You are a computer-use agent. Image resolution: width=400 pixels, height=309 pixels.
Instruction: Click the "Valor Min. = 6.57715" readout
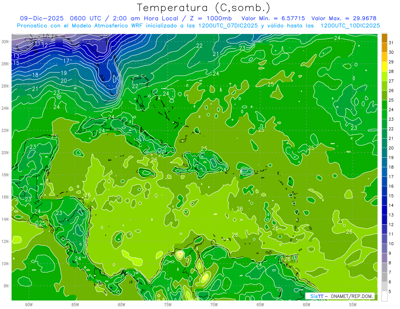[x=273, y=18]
